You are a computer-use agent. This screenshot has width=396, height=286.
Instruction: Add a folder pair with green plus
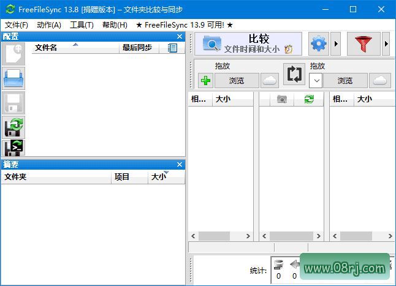(x=205, y=81)
